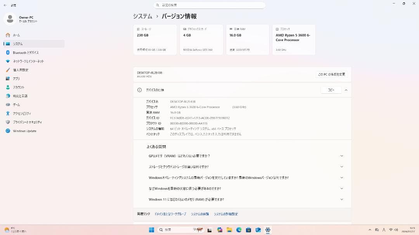Open File Explorer from the taskbar
The width and height of the screenshot is (419, 235).
pos(229,230)
